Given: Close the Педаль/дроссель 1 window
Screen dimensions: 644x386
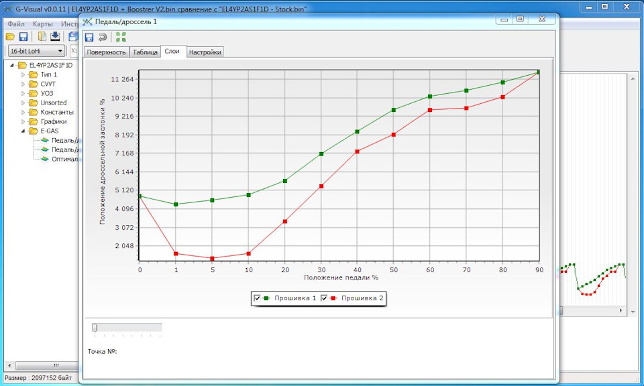Looking at the screenshot, I should 542,19.
